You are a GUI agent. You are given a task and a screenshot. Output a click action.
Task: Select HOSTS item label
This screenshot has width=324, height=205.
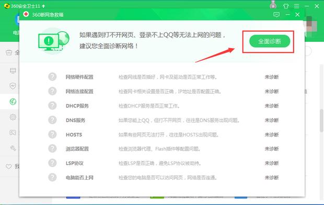[x=74, y=135]
